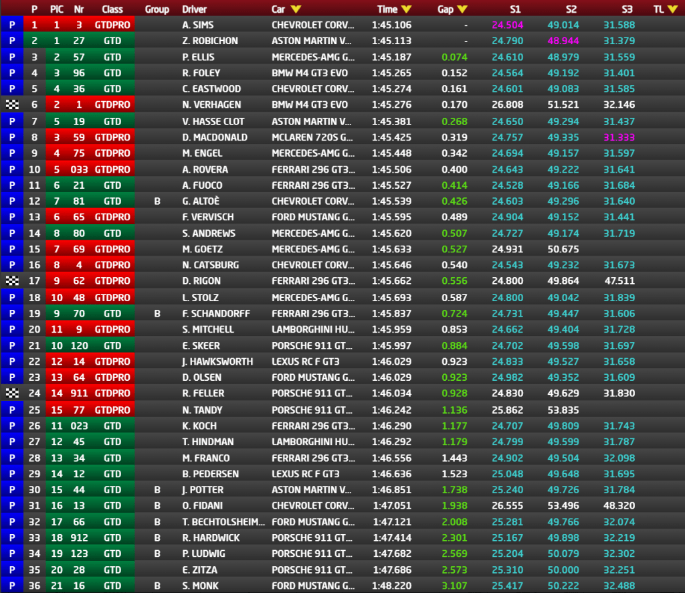Click the blue P pit icon for N. Tandy
685x593 pixels.
click(12, 410)
